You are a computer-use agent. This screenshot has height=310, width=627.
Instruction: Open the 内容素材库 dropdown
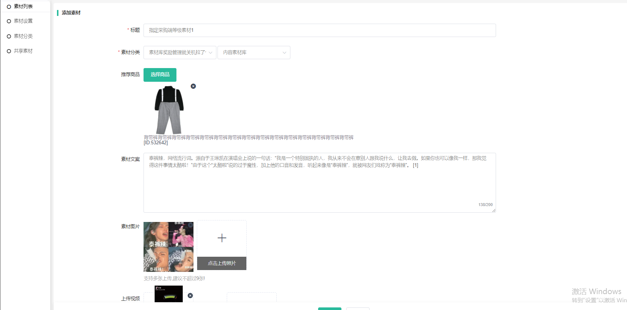[x=254, y=53]
